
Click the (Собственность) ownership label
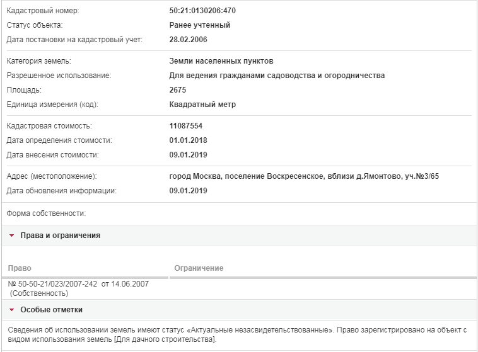click(39, 293)
